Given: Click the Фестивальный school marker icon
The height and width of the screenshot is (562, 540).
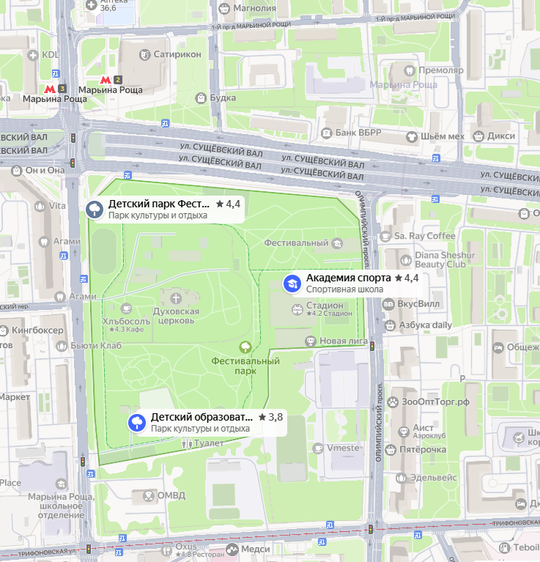Looking at the screenshot, I should pos(337,244).
